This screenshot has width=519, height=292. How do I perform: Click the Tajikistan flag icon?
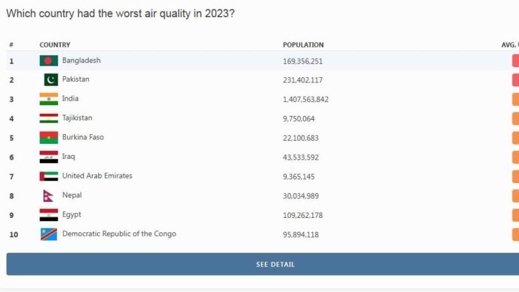point(49,118)
